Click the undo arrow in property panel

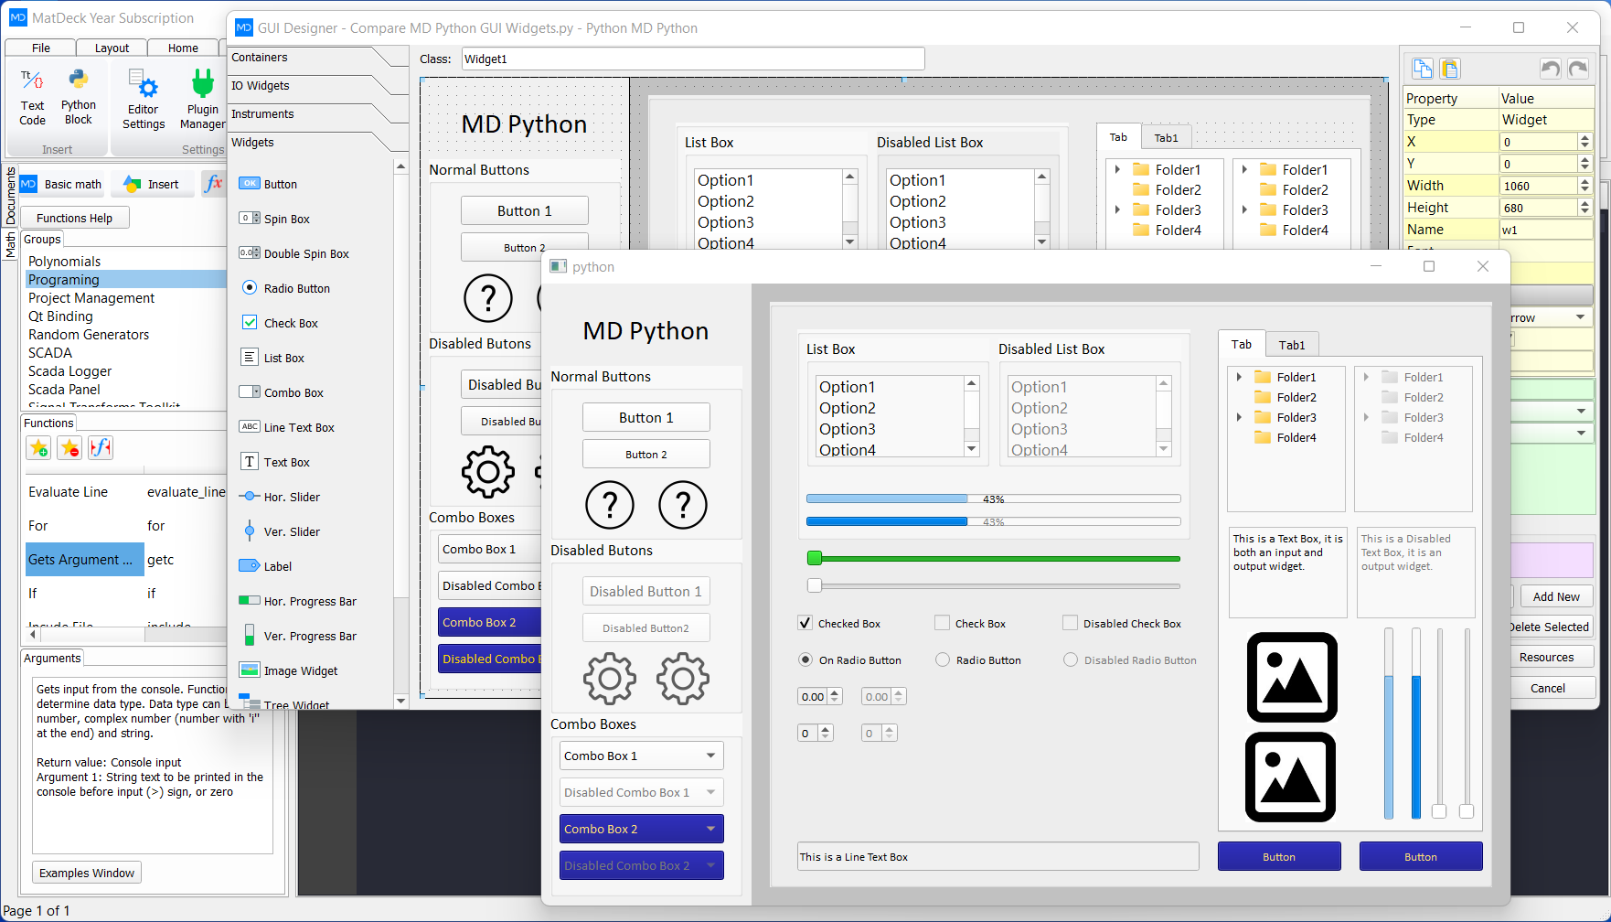1551,69
